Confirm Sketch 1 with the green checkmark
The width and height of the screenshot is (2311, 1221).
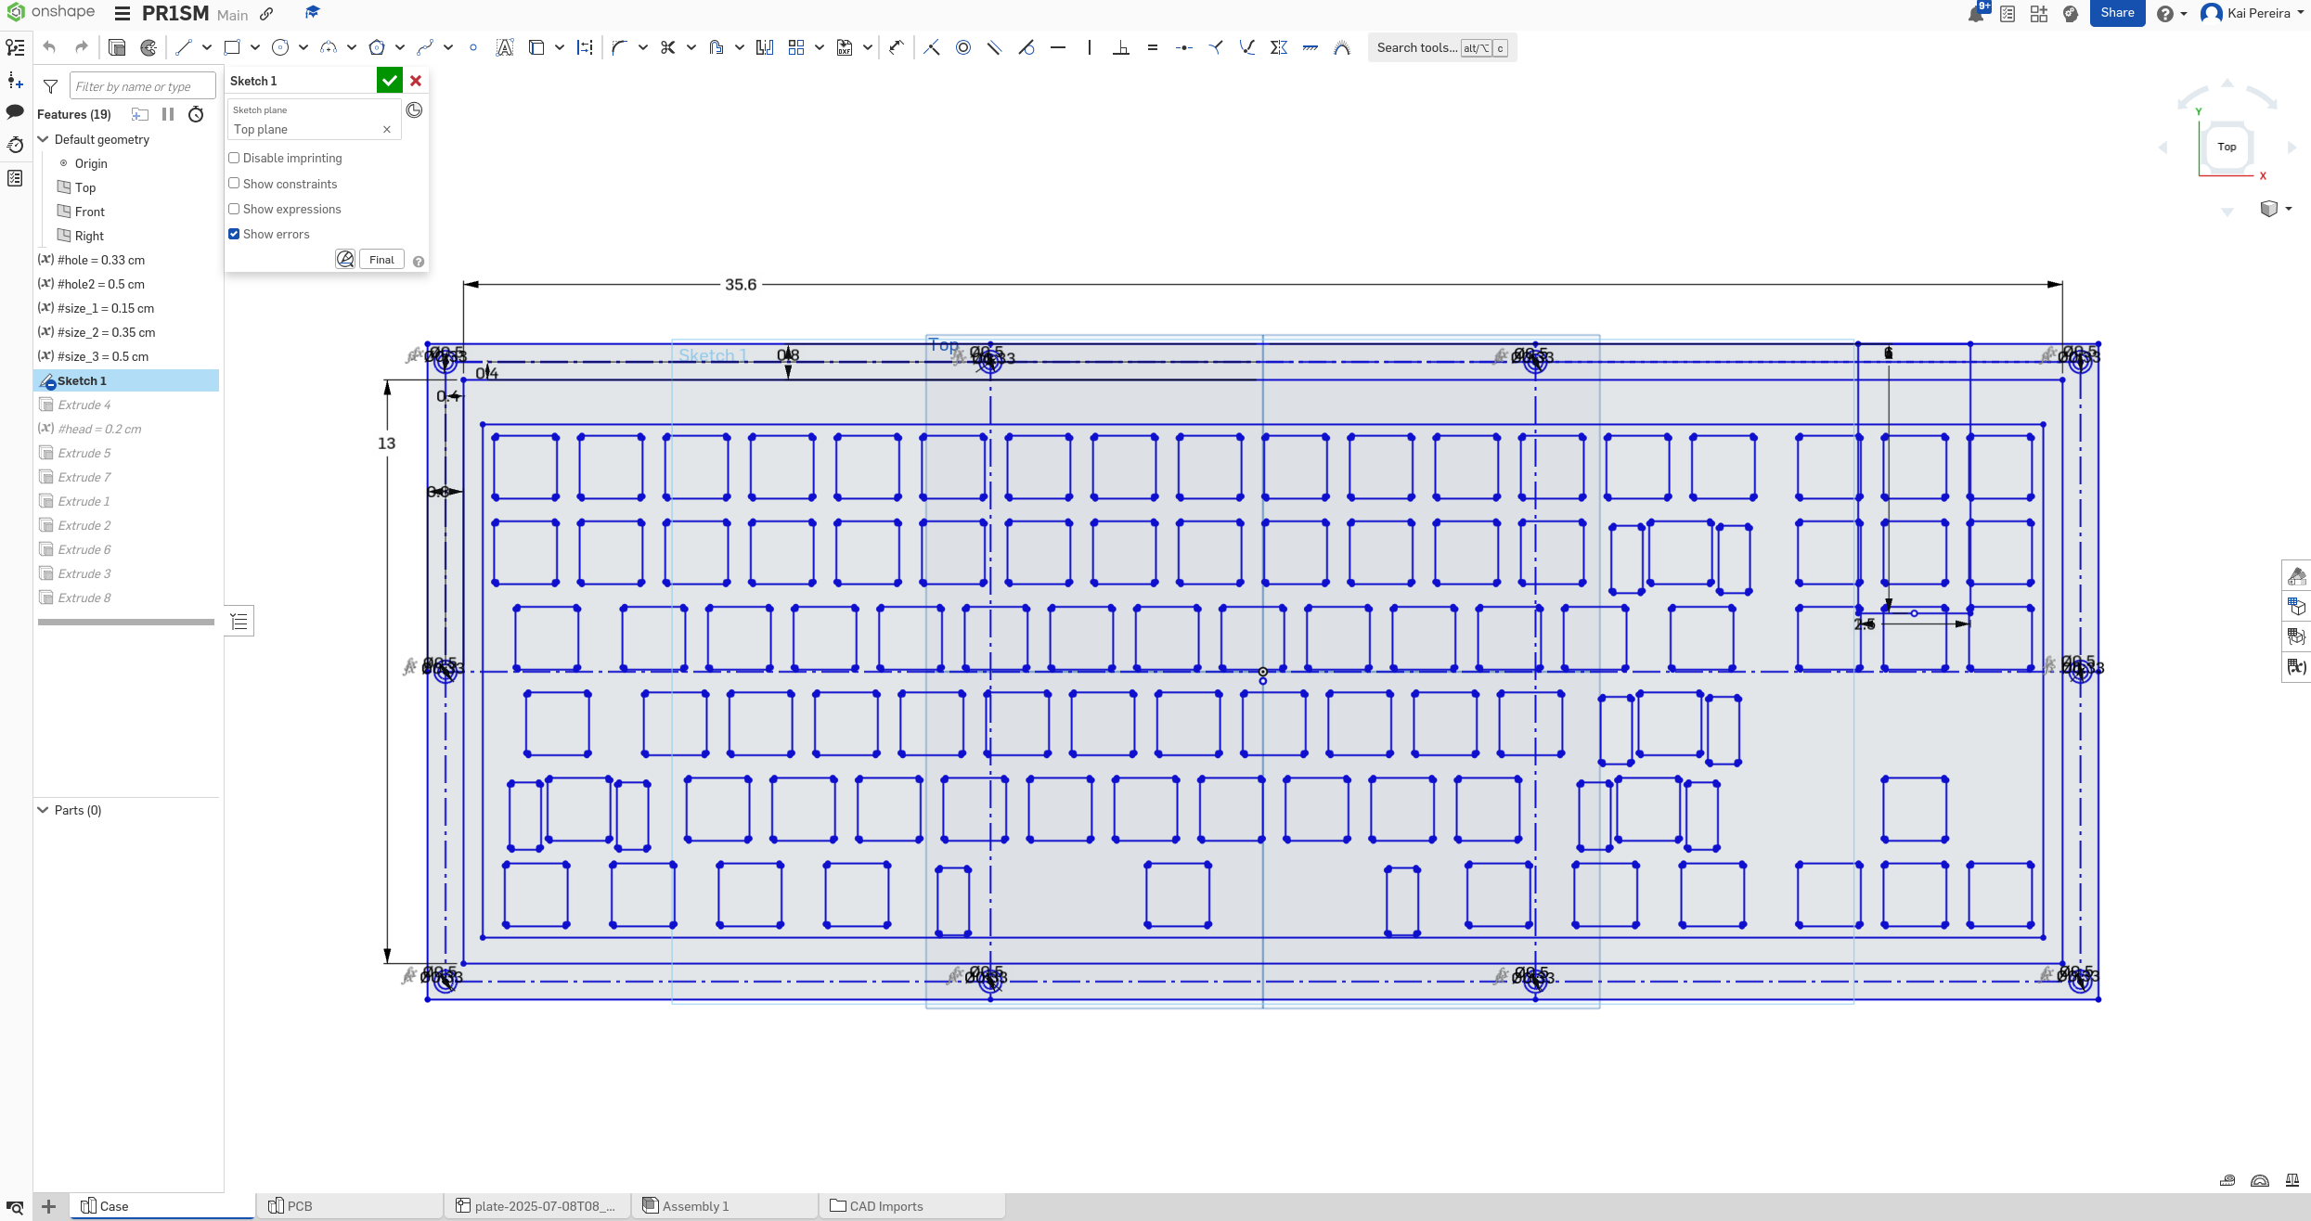pyautogui.click(x=389, y=81)
